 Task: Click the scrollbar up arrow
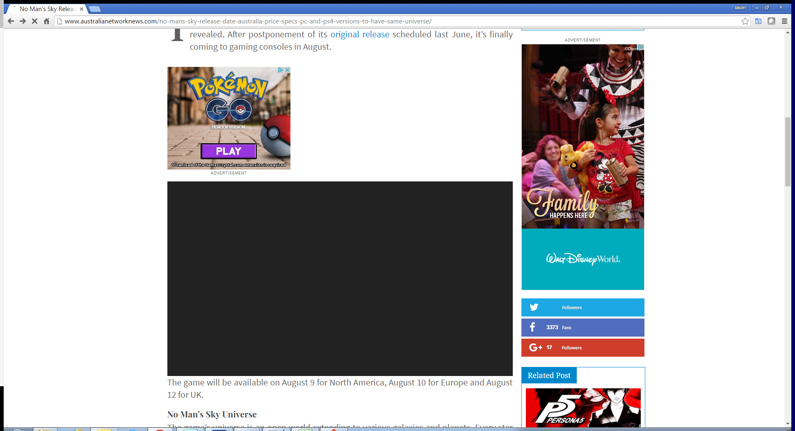click(x=788, y=32)
